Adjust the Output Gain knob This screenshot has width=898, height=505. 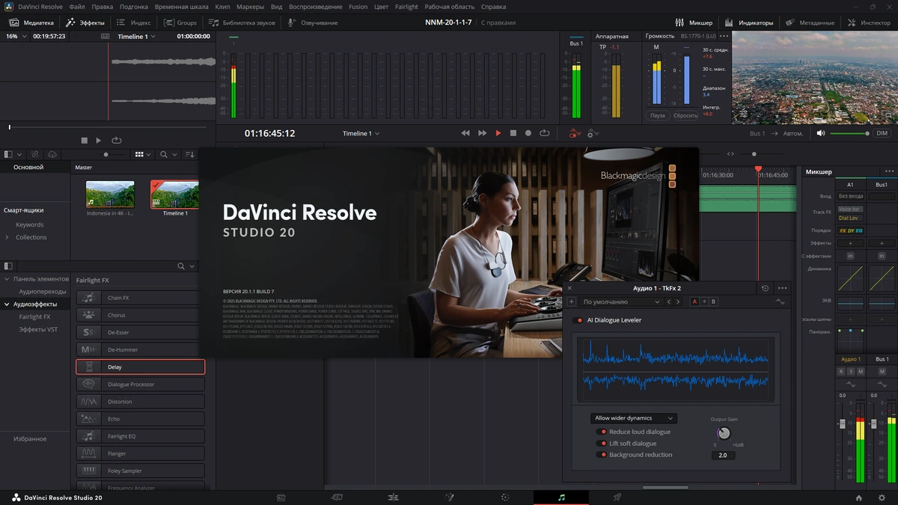[x=723, y=433]
